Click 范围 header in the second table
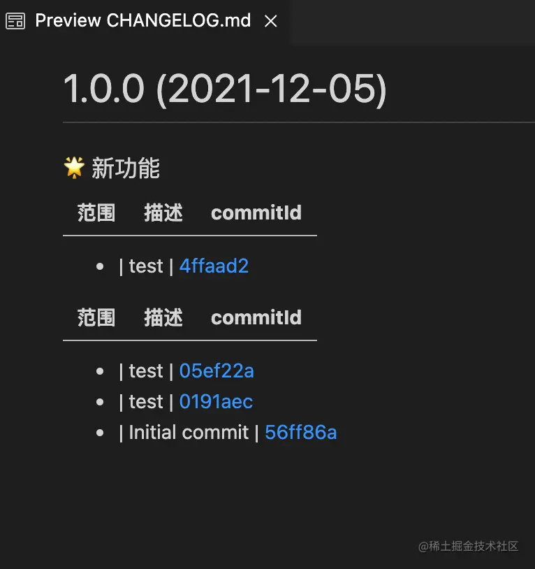 (96, 317)
